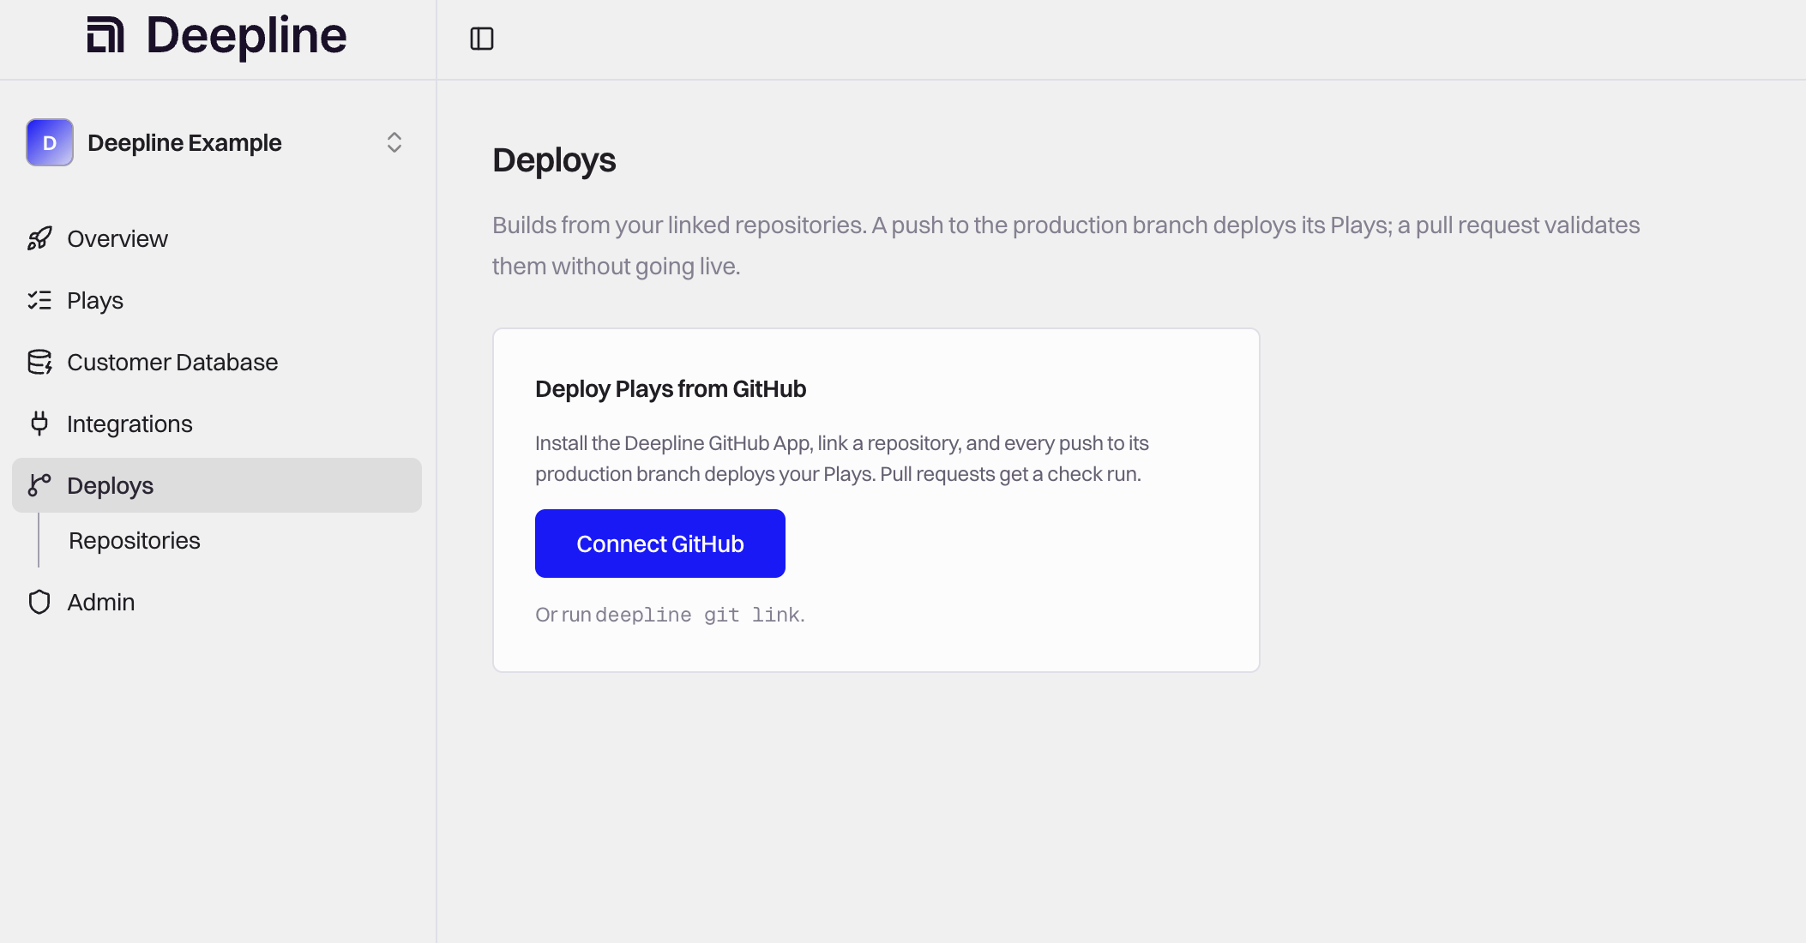The image size is (1806, 943).
Task: Expand the workspace switcher chevrons
Action: pos(394,142)
